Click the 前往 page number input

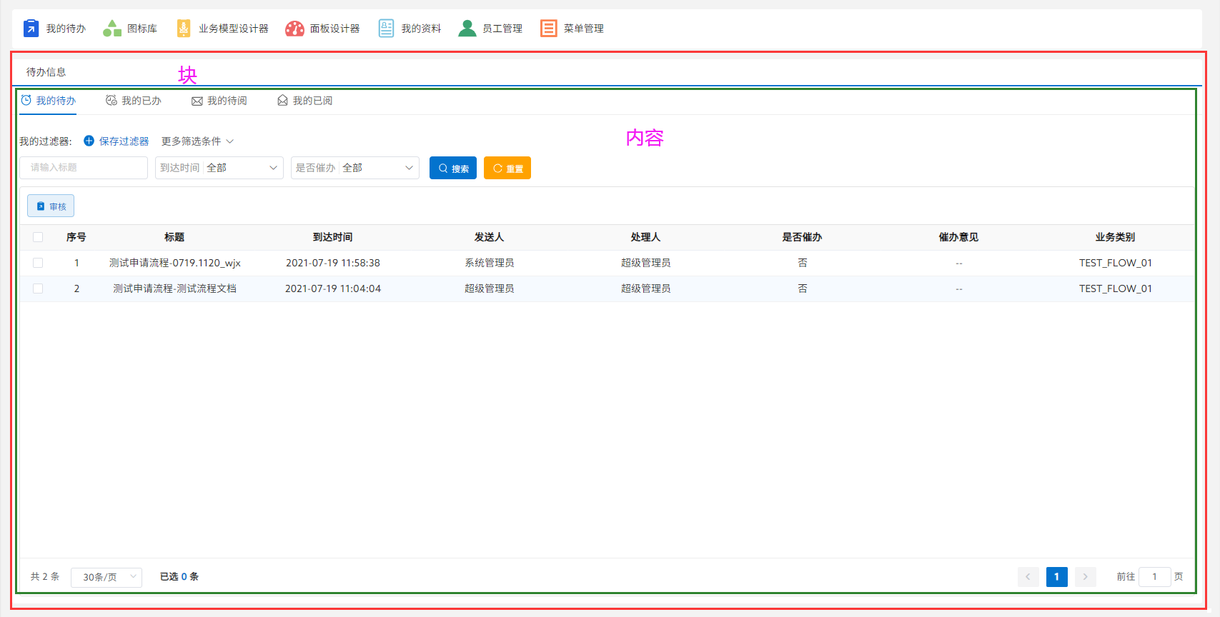click(x=1155, y=577)
